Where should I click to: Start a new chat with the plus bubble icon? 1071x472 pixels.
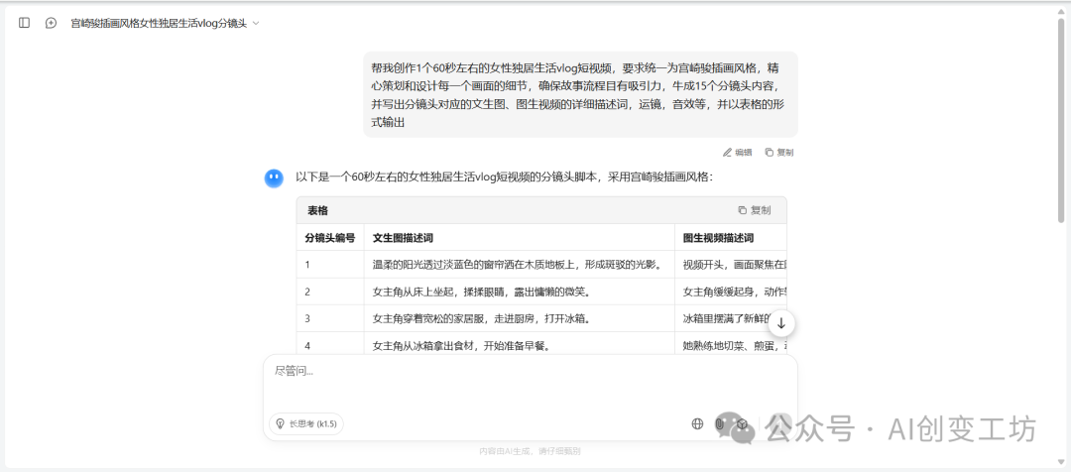click(51, 23)
